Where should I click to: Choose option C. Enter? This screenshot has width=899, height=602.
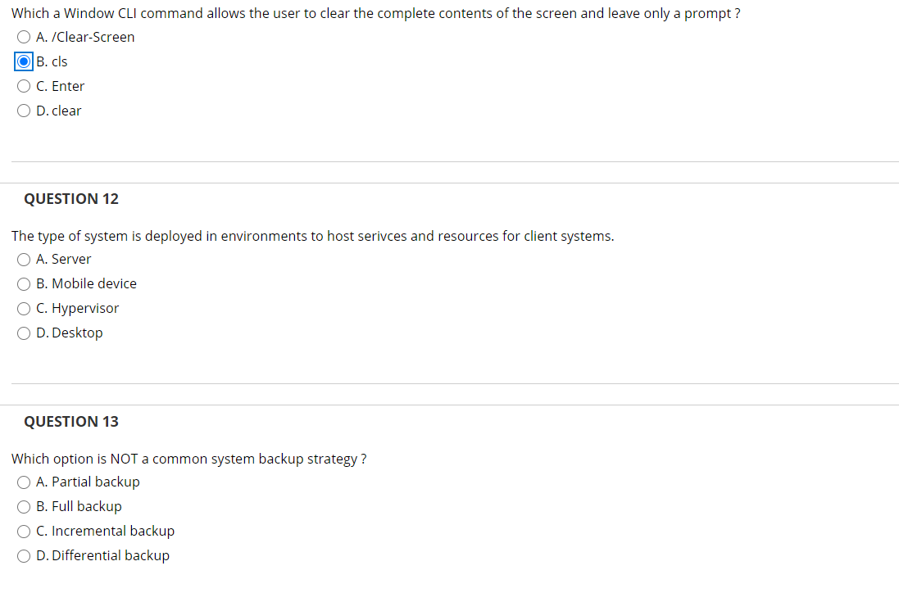tap(24, 86)
